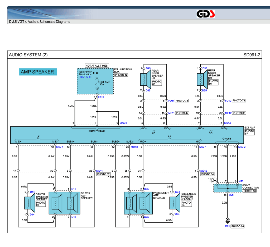Click the Driver Tweeter Speaker symbol

point(30,203)
